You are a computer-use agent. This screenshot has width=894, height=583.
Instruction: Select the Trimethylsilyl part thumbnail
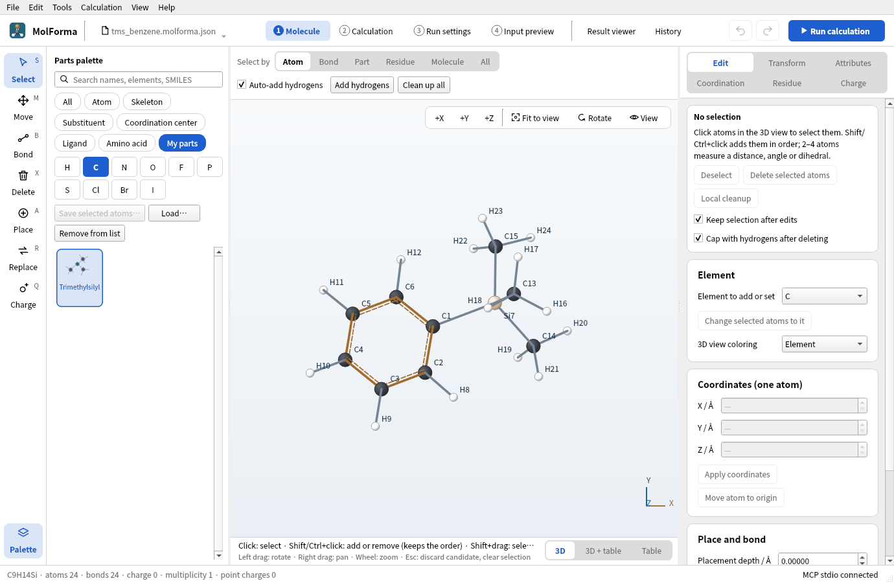(x=80, y=278)
